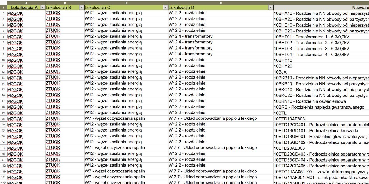369x184 pixels.
Task: Select row 112 via its row number
Action: click(x=3, y=165)
